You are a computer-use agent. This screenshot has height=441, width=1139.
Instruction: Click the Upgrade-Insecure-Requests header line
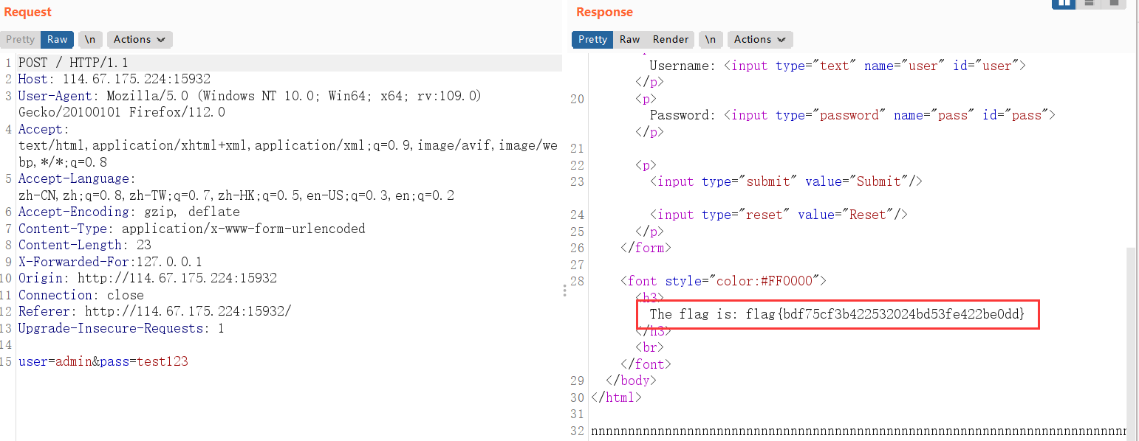click(x=121, y=328)
